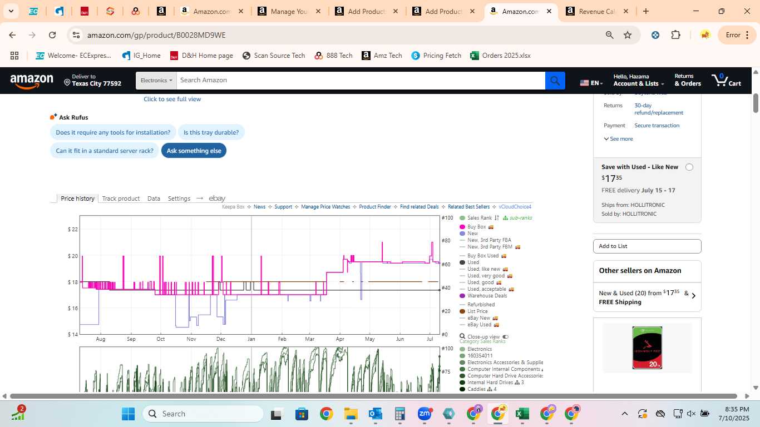This screenshot has width=760, height=427.
Task: Open Zoom app from the taskbar
Action: point(425,414)
